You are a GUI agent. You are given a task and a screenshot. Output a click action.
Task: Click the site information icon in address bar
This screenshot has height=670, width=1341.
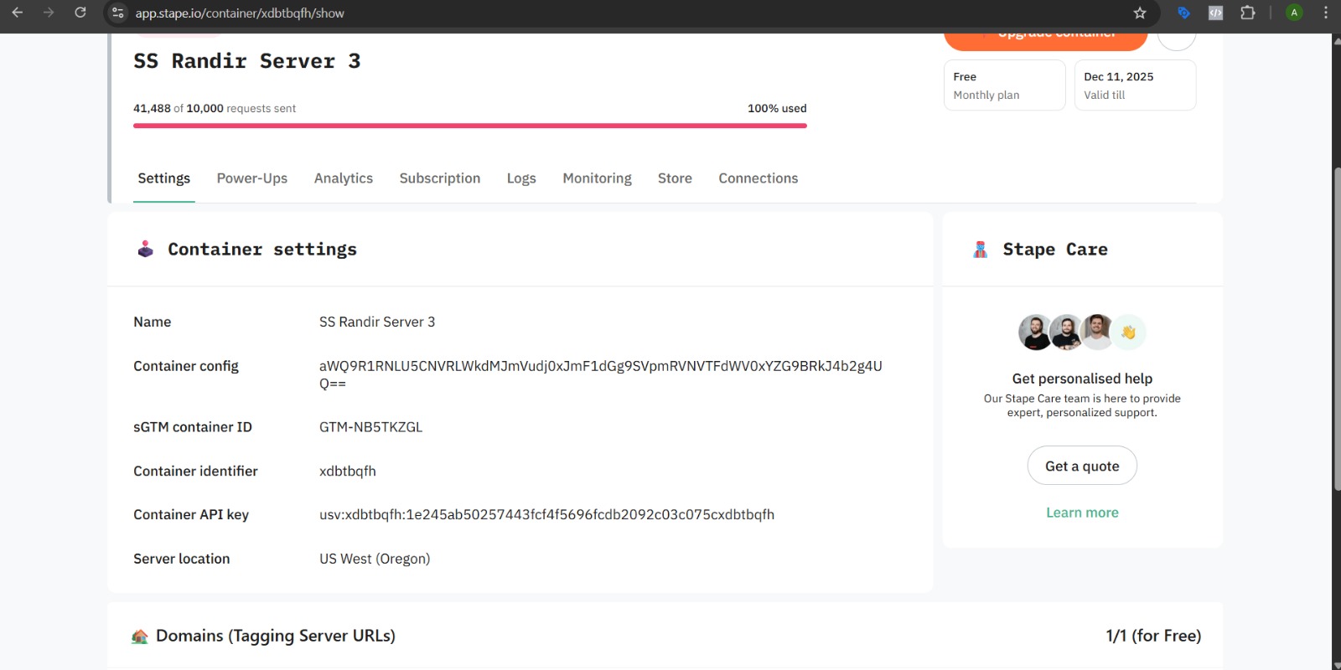click(x=118, y=13)
